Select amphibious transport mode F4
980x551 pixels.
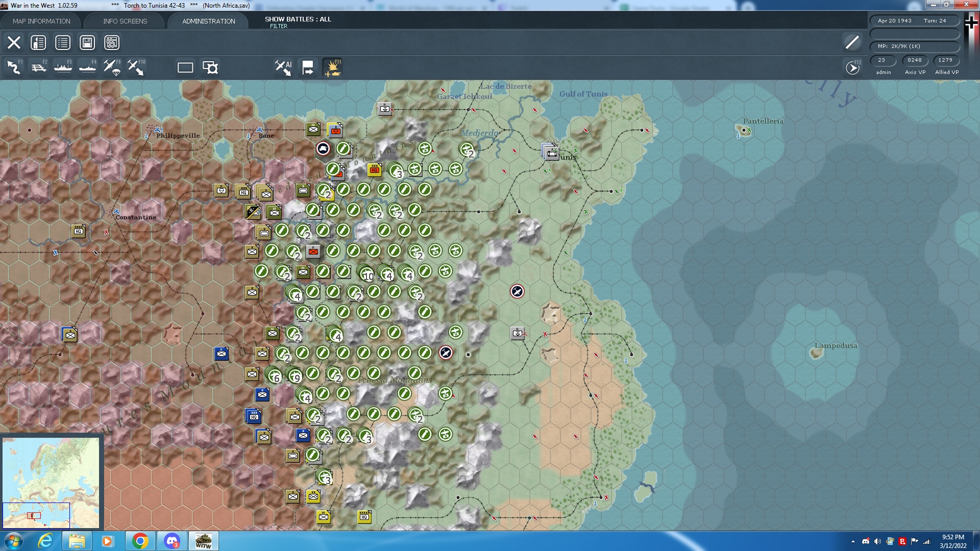click(x=87, y=67)
